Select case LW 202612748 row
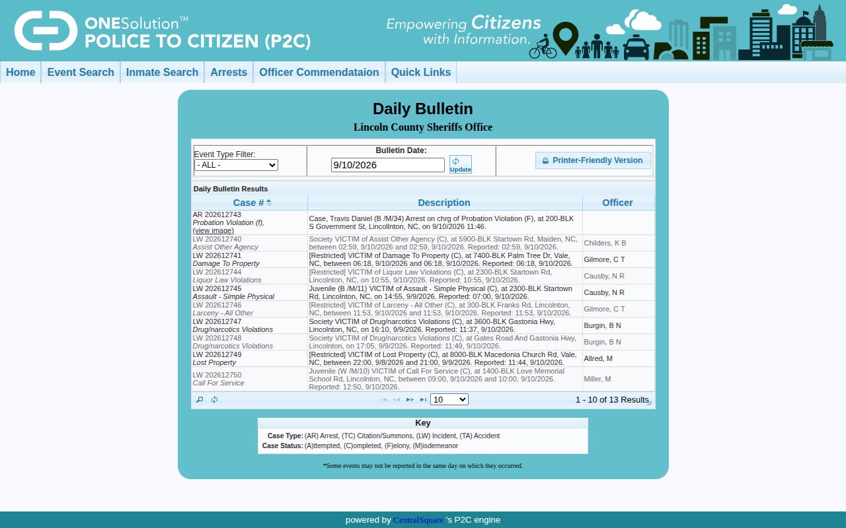The image size is (846, 528). [x=423, y=342]
